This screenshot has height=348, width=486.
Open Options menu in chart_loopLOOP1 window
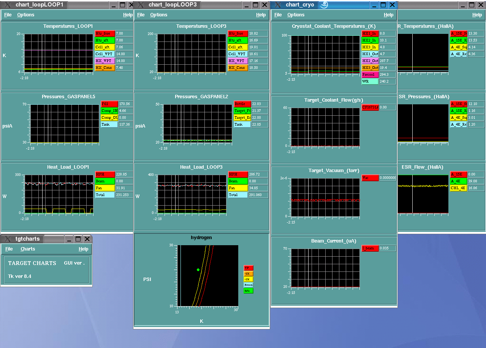coord(26,15)
